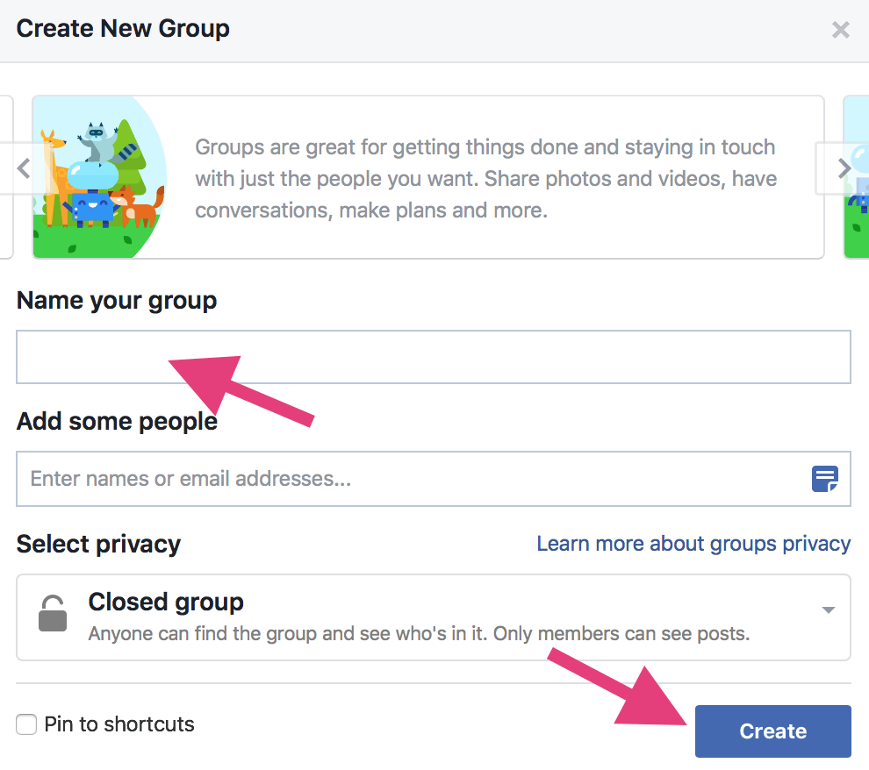The width and height of the screenshot is (869, 770).
Task: Expand the privacy dropdown arrow
Action: [x=828, y=610]
